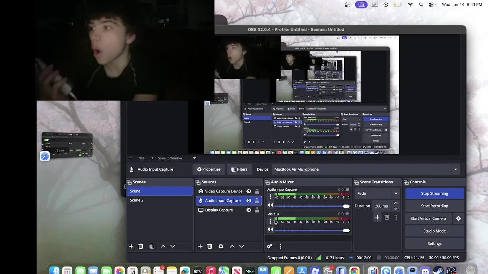Zoom out preview with minus icon

pos(130,158)
